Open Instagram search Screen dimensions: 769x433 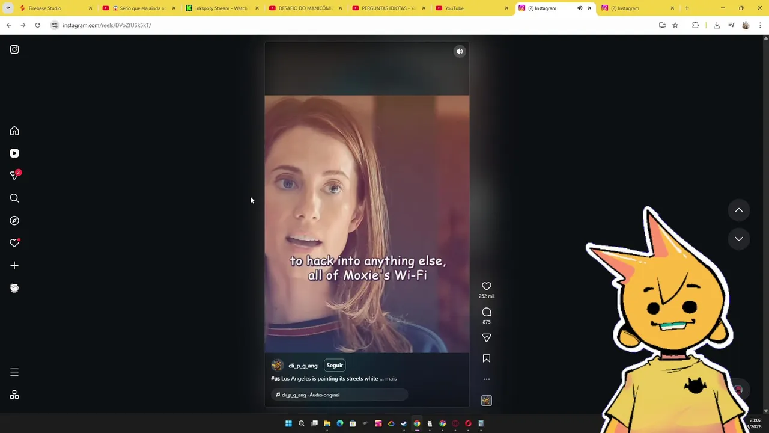coord(14,198)
